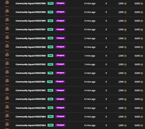Click coin icon beside 2,300 in Squad 100027884 row
145x129 pixels.
pos(125,117)
